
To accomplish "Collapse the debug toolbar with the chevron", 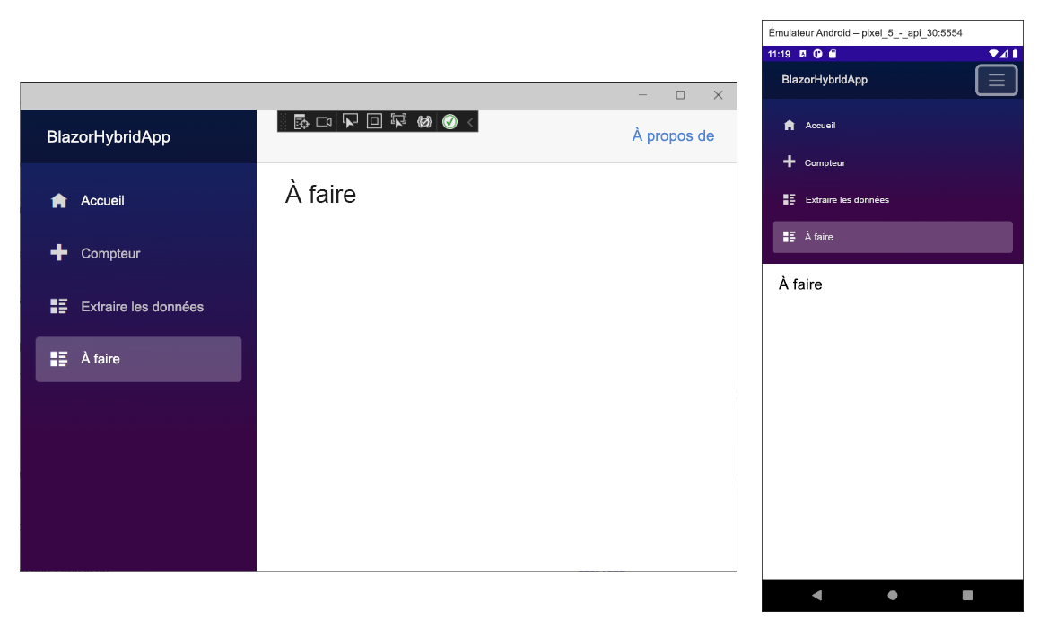I will pyautogui.click(x=470, y=122).
